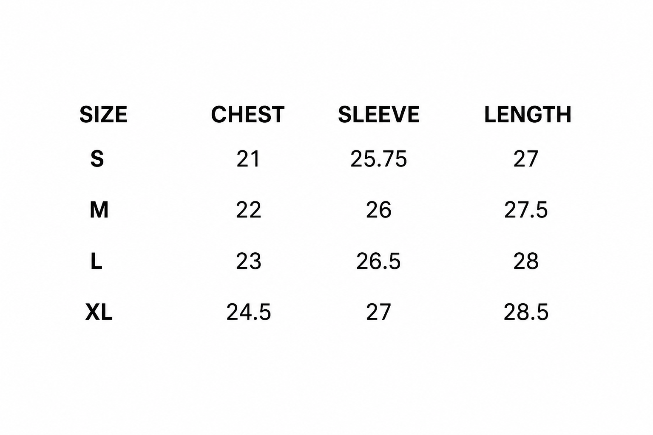
Task: Click chest value 23 for size L
Action: [x=248, y=261]
